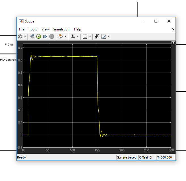The width and height of the screenshot is (186, 181).
Task: Open the File menu
Action: 22,29
